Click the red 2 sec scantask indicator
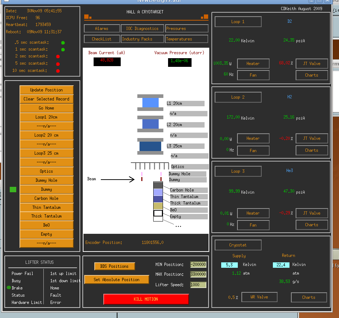The image size is (339, 318). tap(58, 57)
